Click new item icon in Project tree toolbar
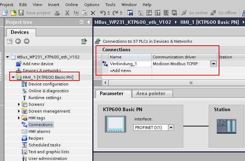This screenshot has width=245, height=161. (10, 41)
